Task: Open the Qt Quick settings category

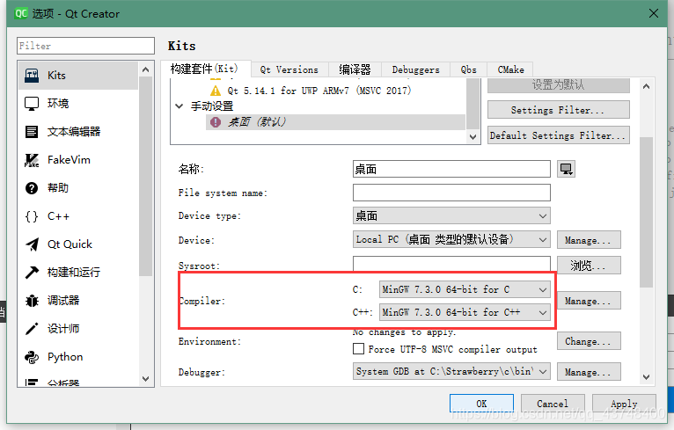Action: click(78, 244)
